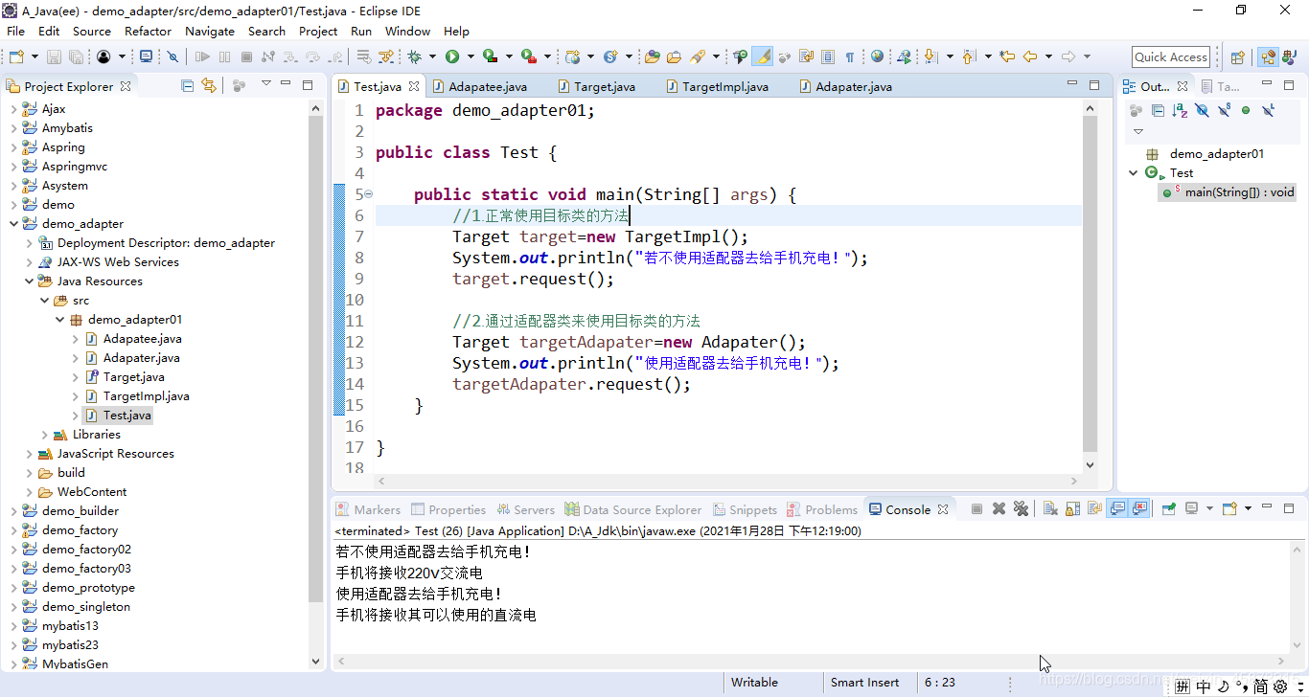Click Remove Launch gray X in Console

(x=999, y=508)
